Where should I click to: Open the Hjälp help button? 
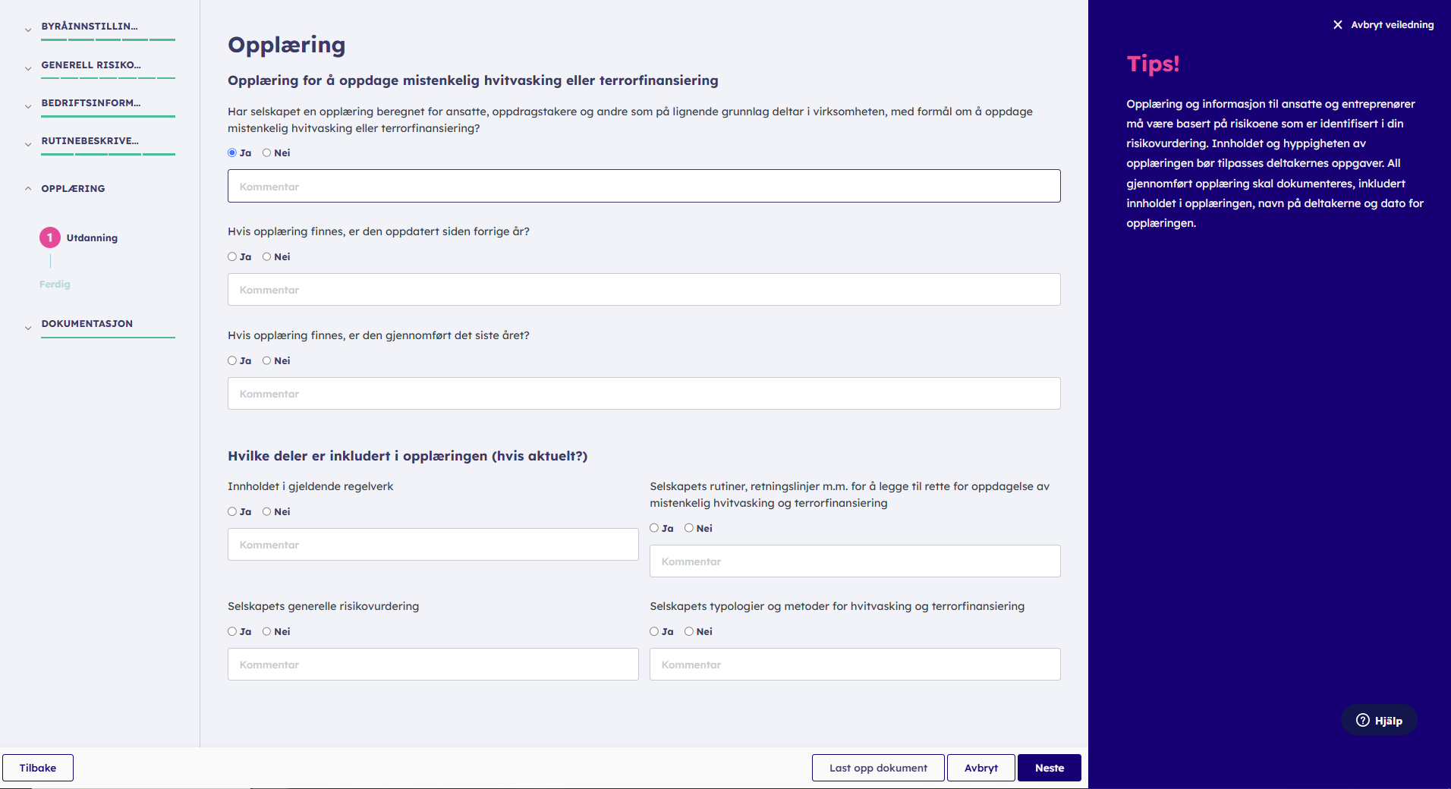[x=1379, y=721]
